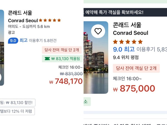
Task: Select the ₩ 748,170 discounted price
Action: click(66, 81)
